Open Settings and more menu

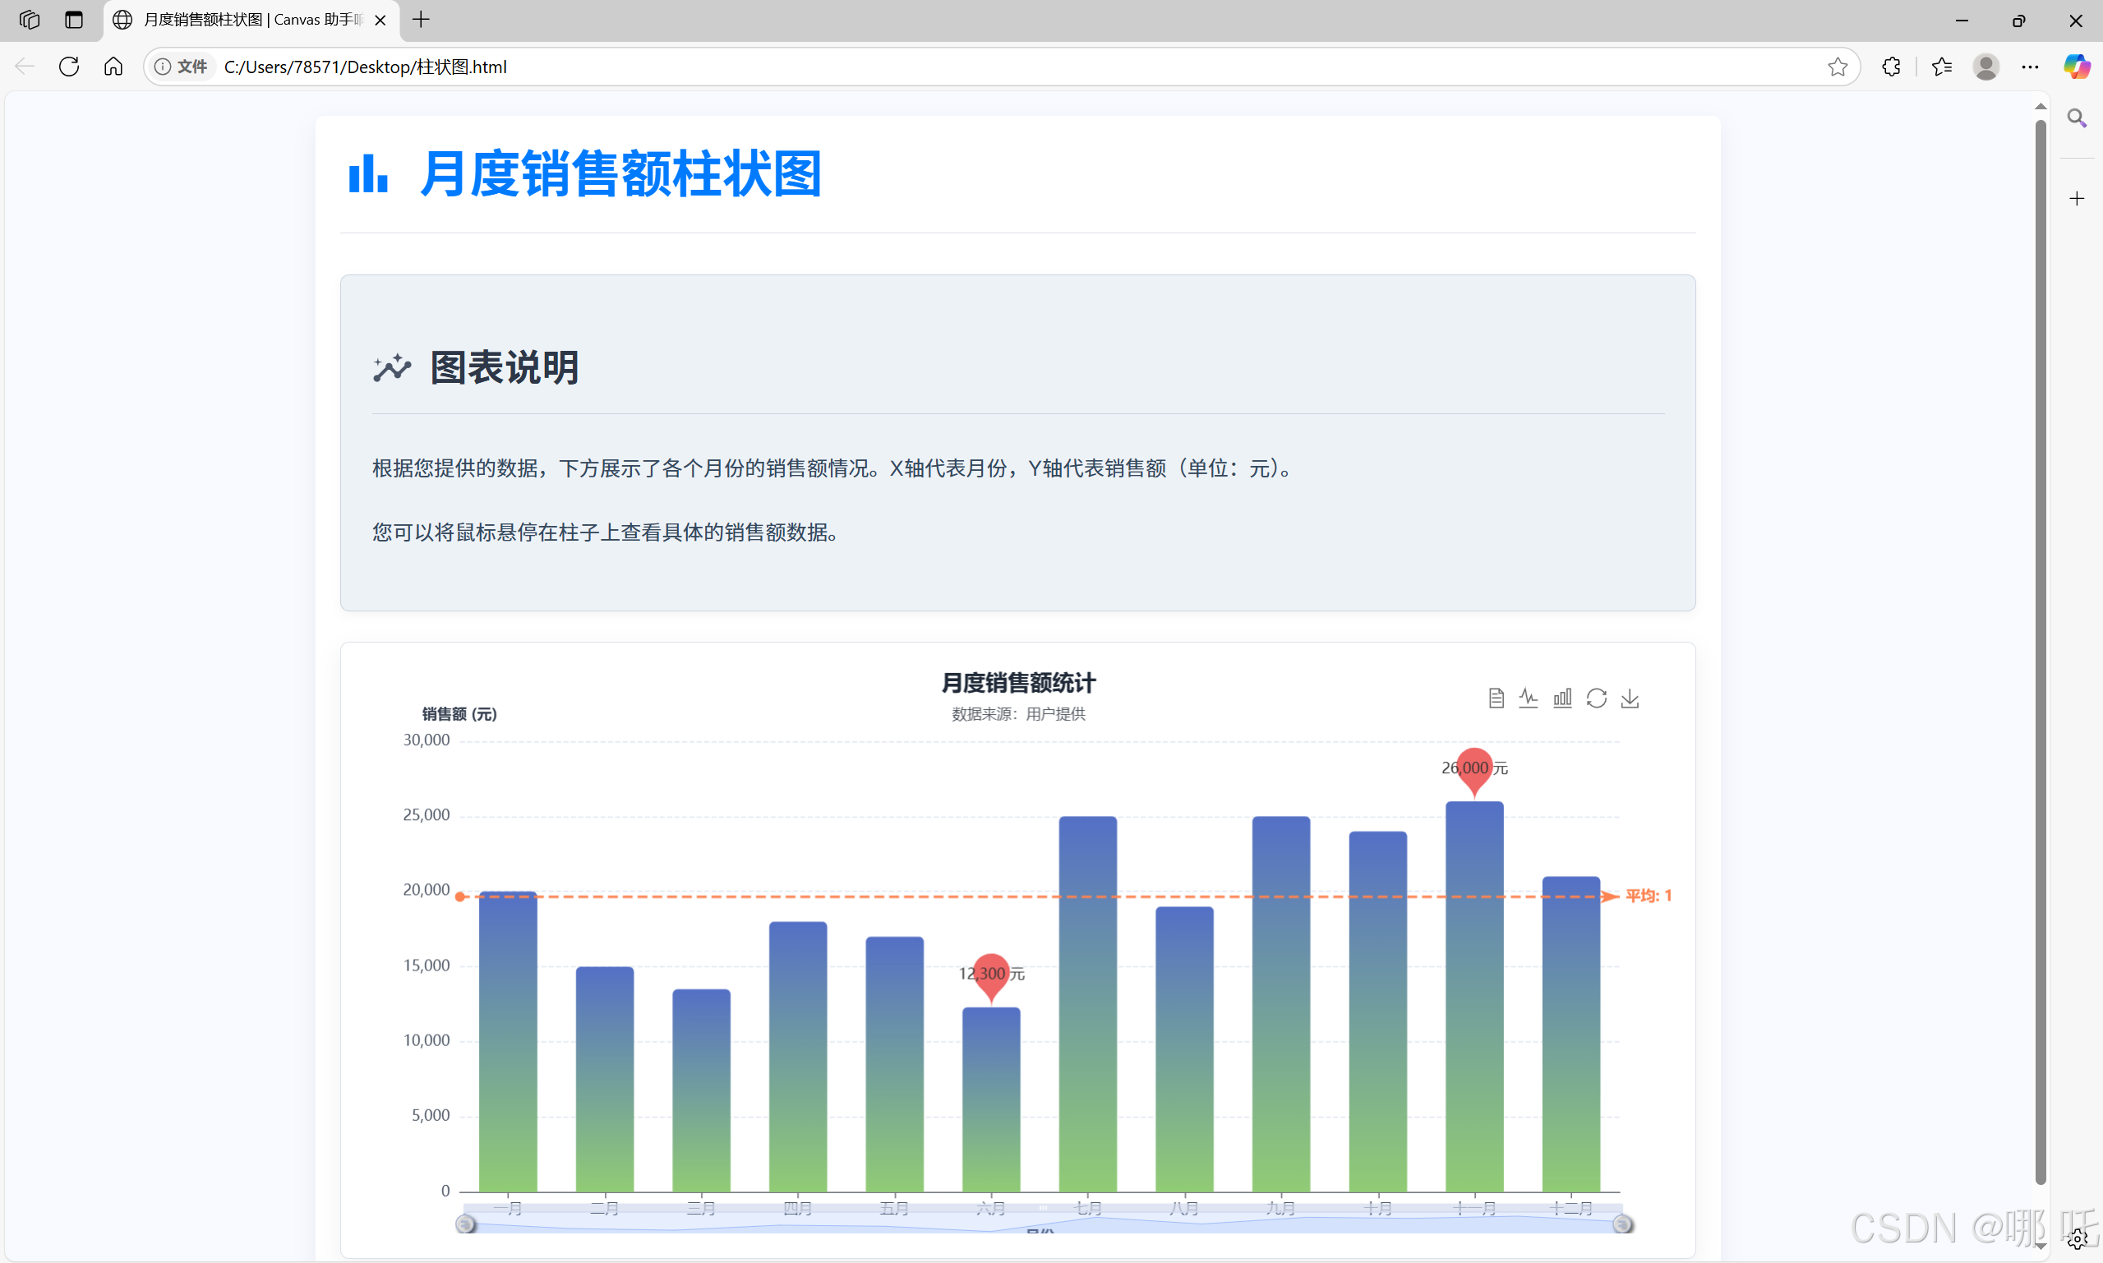(2030, 67)
